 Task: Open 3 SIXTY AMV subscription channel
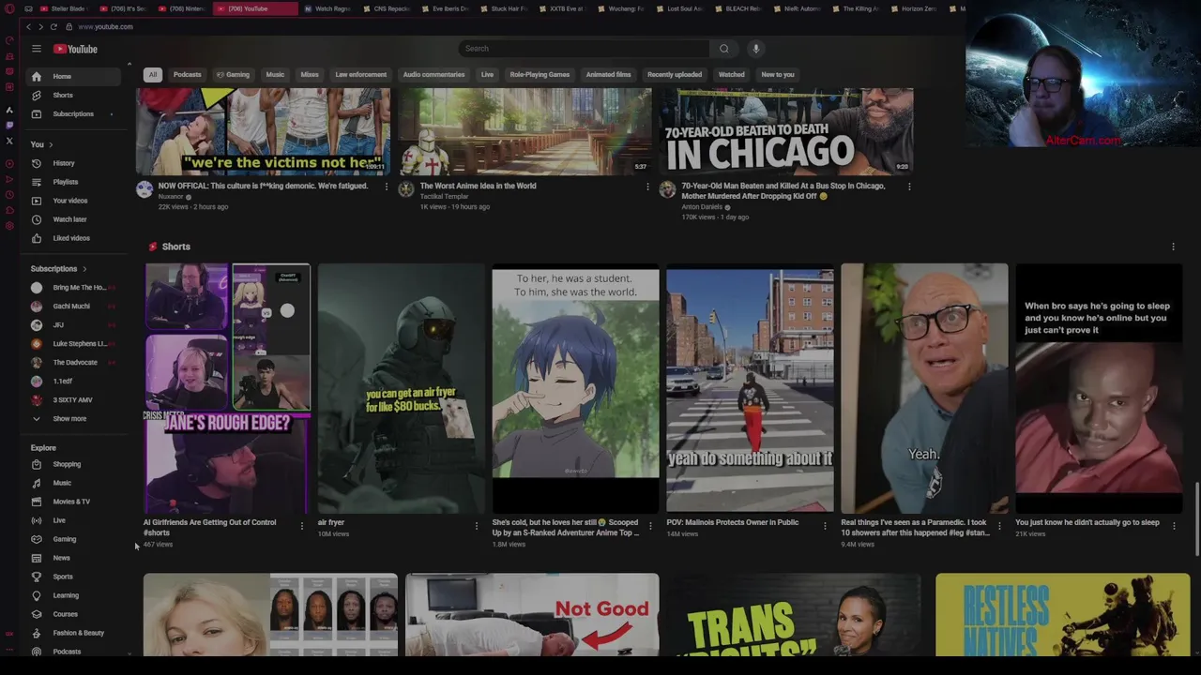(x=73, y=399)
